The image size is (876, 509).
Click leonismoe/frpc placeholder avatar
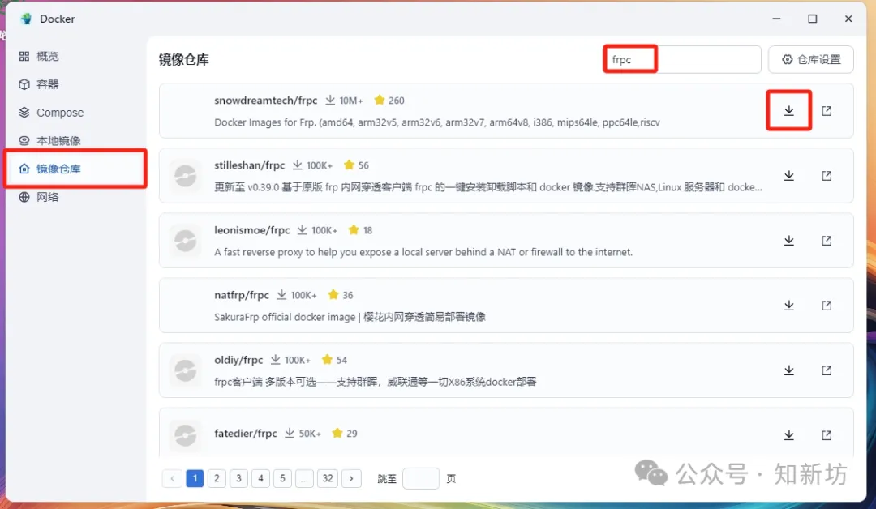point(186,241)
